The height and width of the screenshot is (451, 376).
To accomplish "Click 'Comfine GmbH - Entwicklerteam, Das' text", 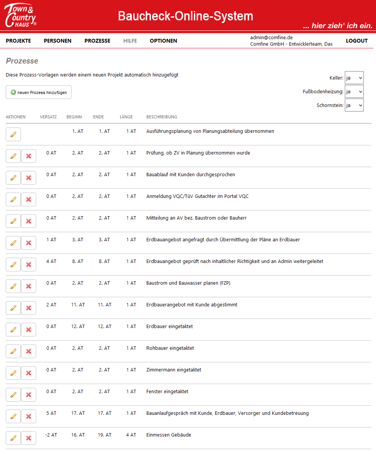I will pyautogui.click(x=291, y=44).
